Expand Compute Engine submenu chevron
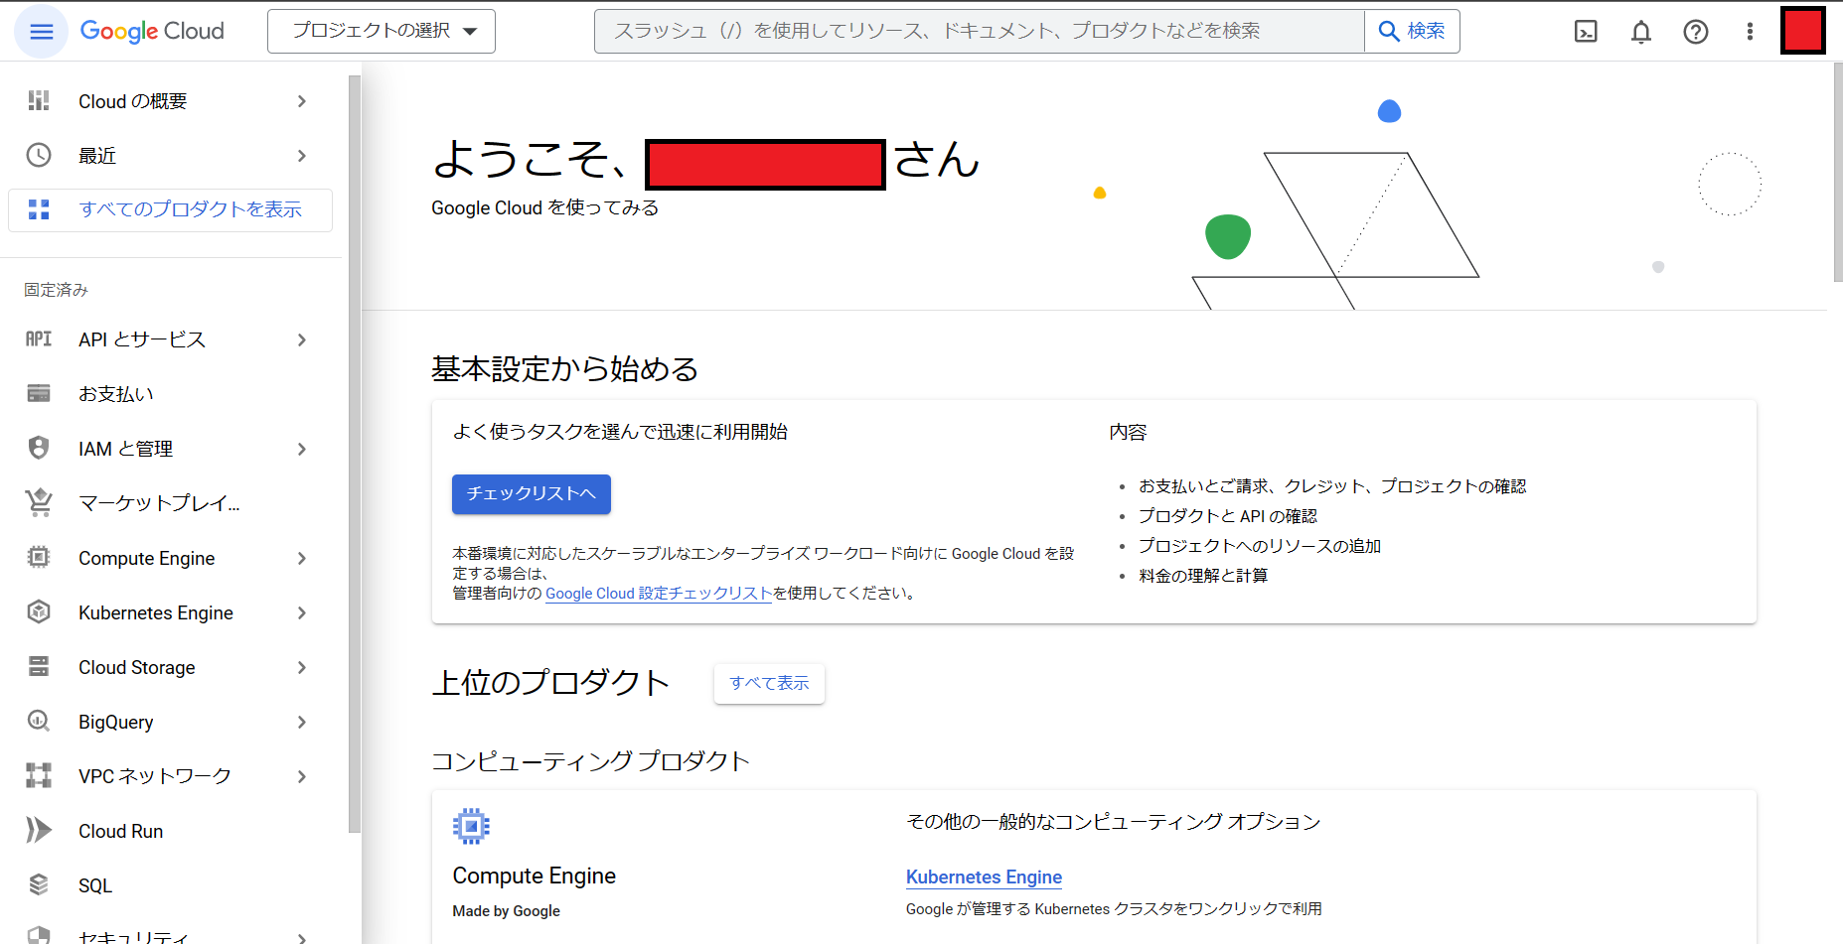 [x=302, y=558]
